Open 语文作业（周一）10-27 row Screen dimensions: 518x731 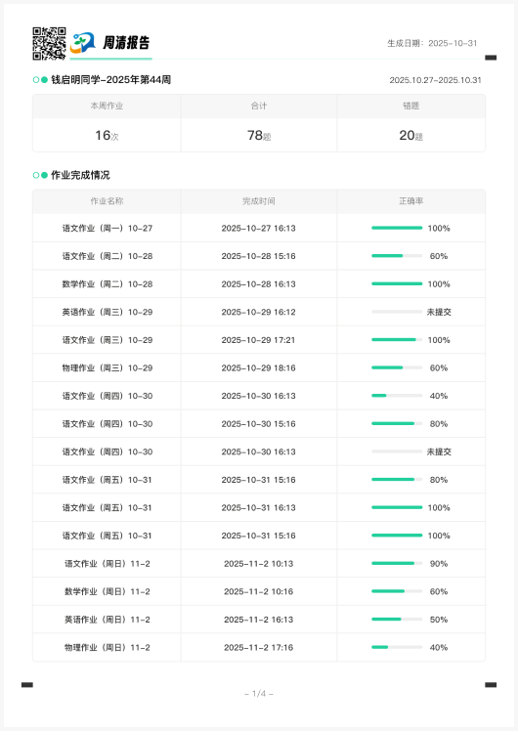coord(259,228)
